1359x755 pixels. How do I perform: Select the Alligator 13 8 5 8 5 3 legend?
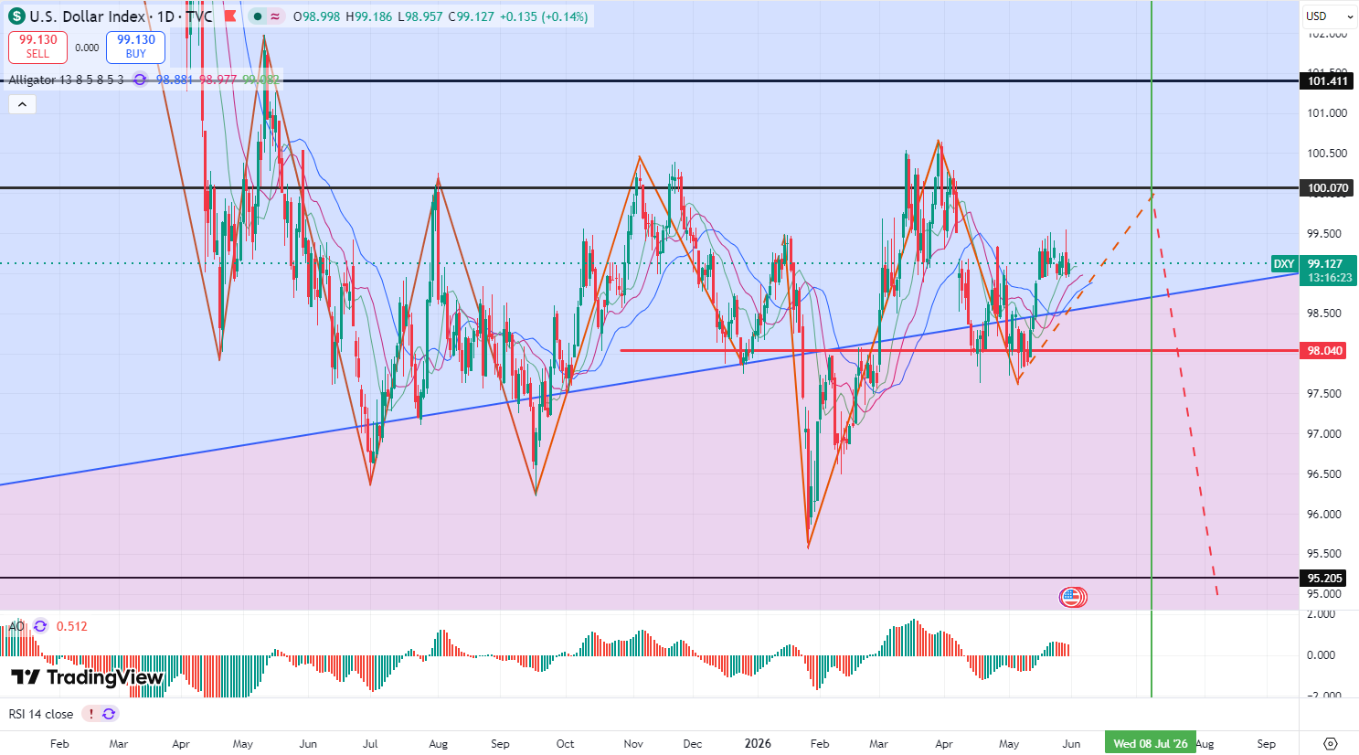(x=66, y=80)
